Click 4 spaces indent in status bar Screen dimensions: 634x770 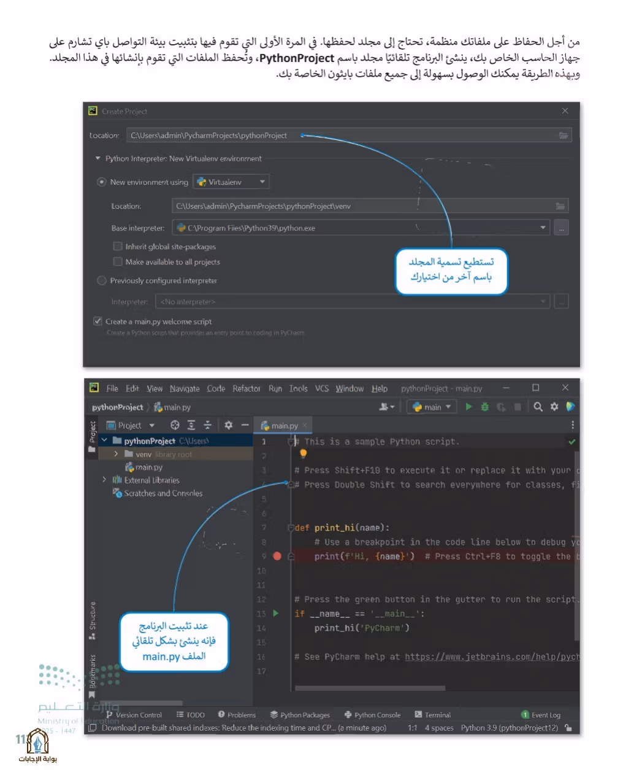(x=439, y=728)
